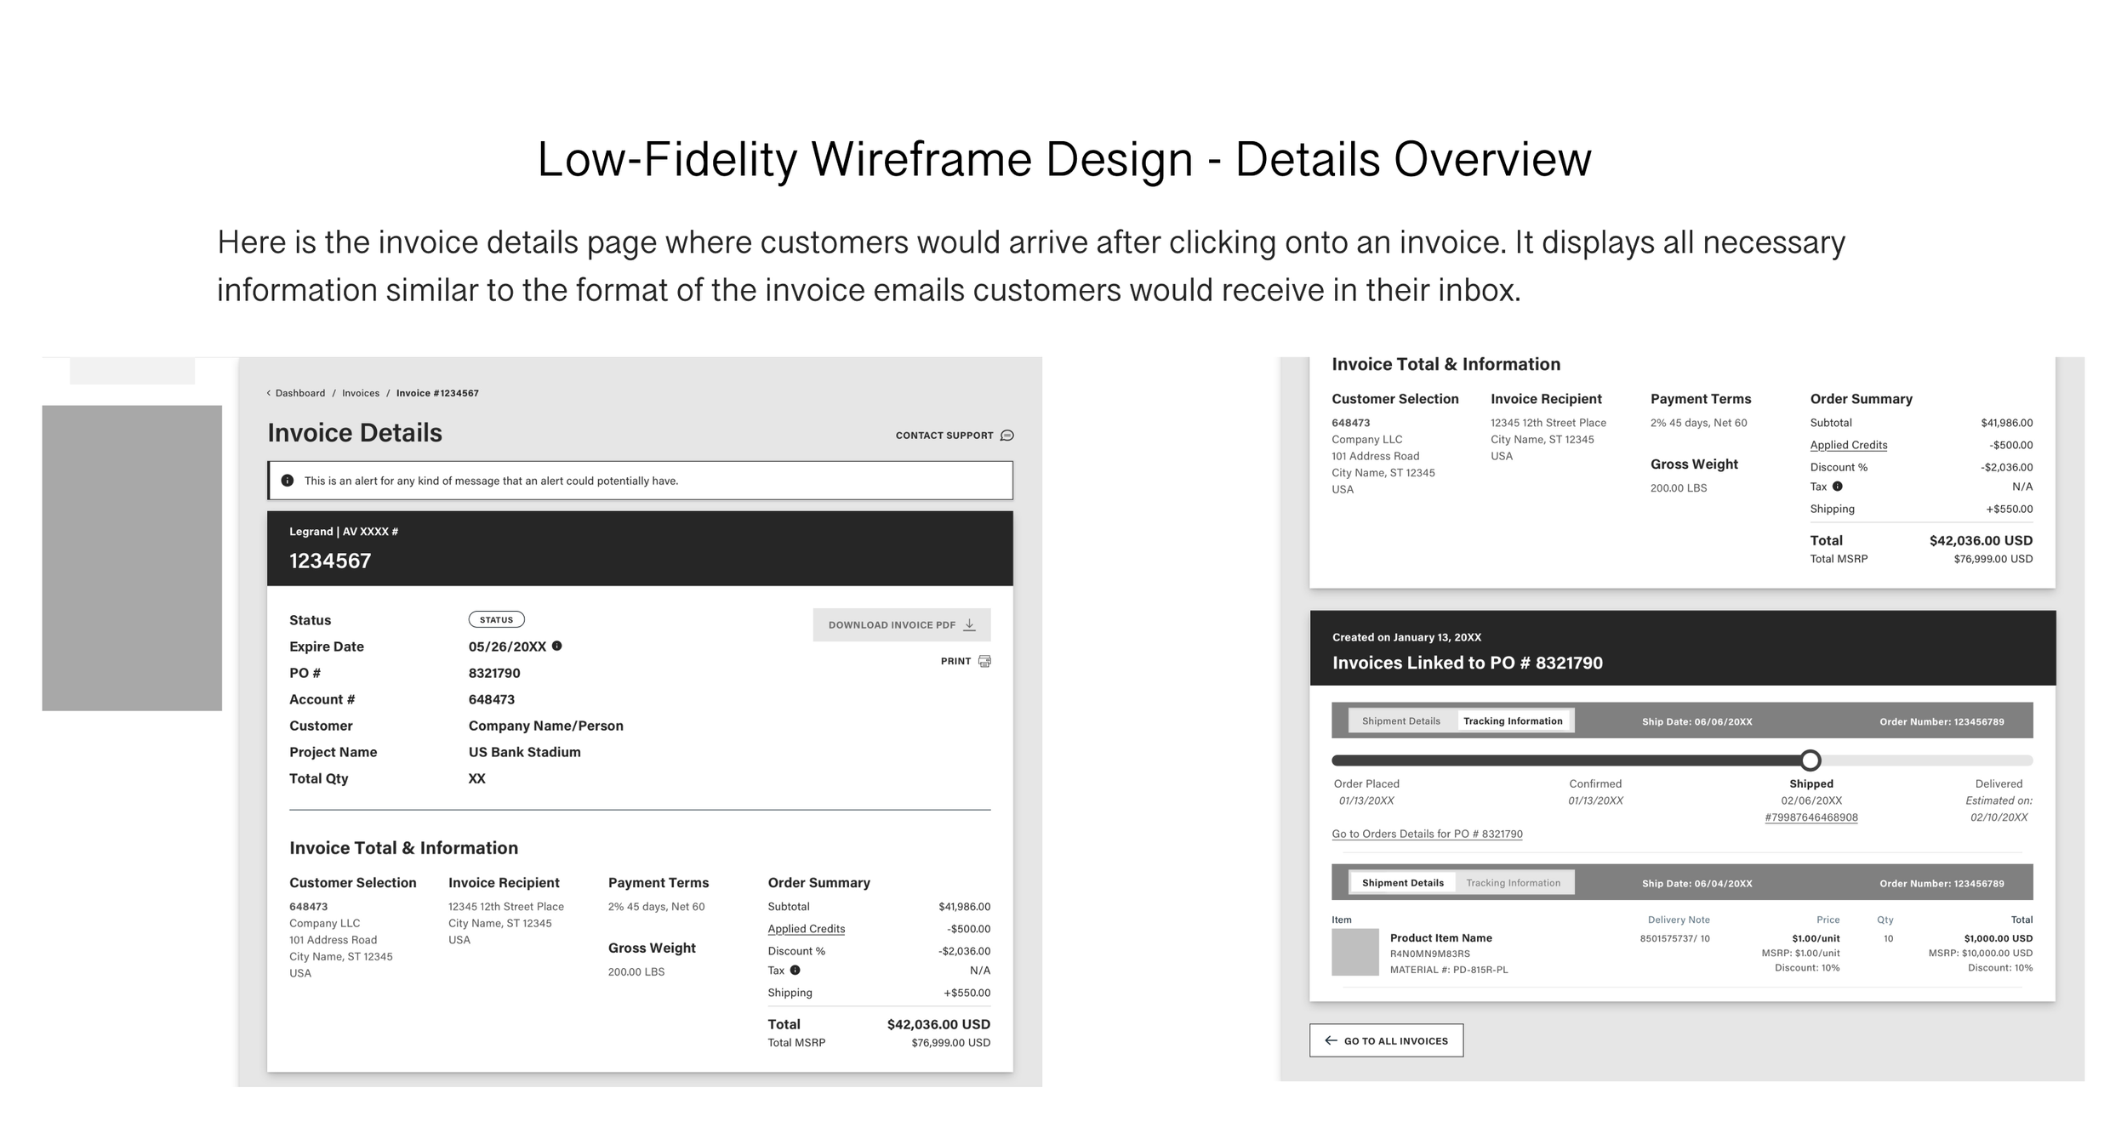2127x1122 pixels.
Task: Switch to Tracking Information in second shipment
Action: click(1513, 883)
